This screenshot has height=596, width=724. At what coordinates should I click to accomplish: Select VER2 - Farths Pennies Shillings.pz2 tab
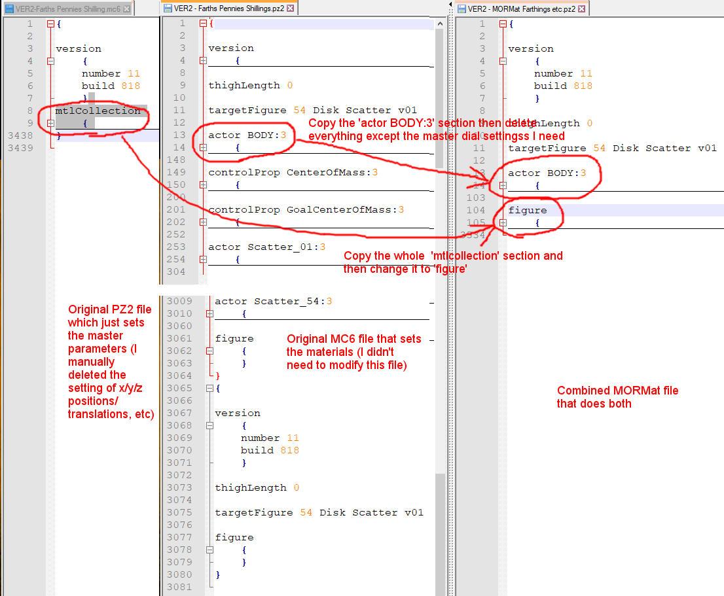coord(230,9)
